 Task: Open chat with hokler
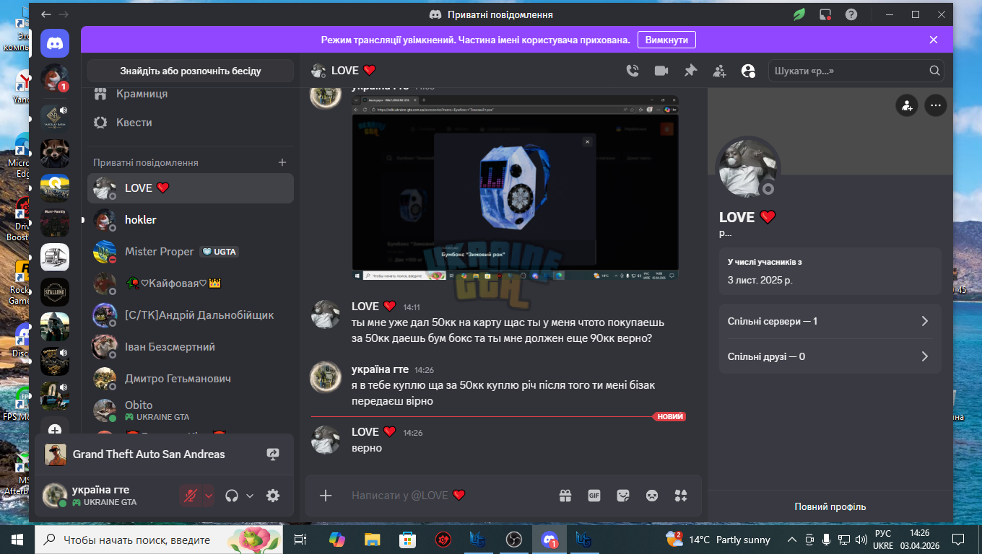click(x=191, y=219)
